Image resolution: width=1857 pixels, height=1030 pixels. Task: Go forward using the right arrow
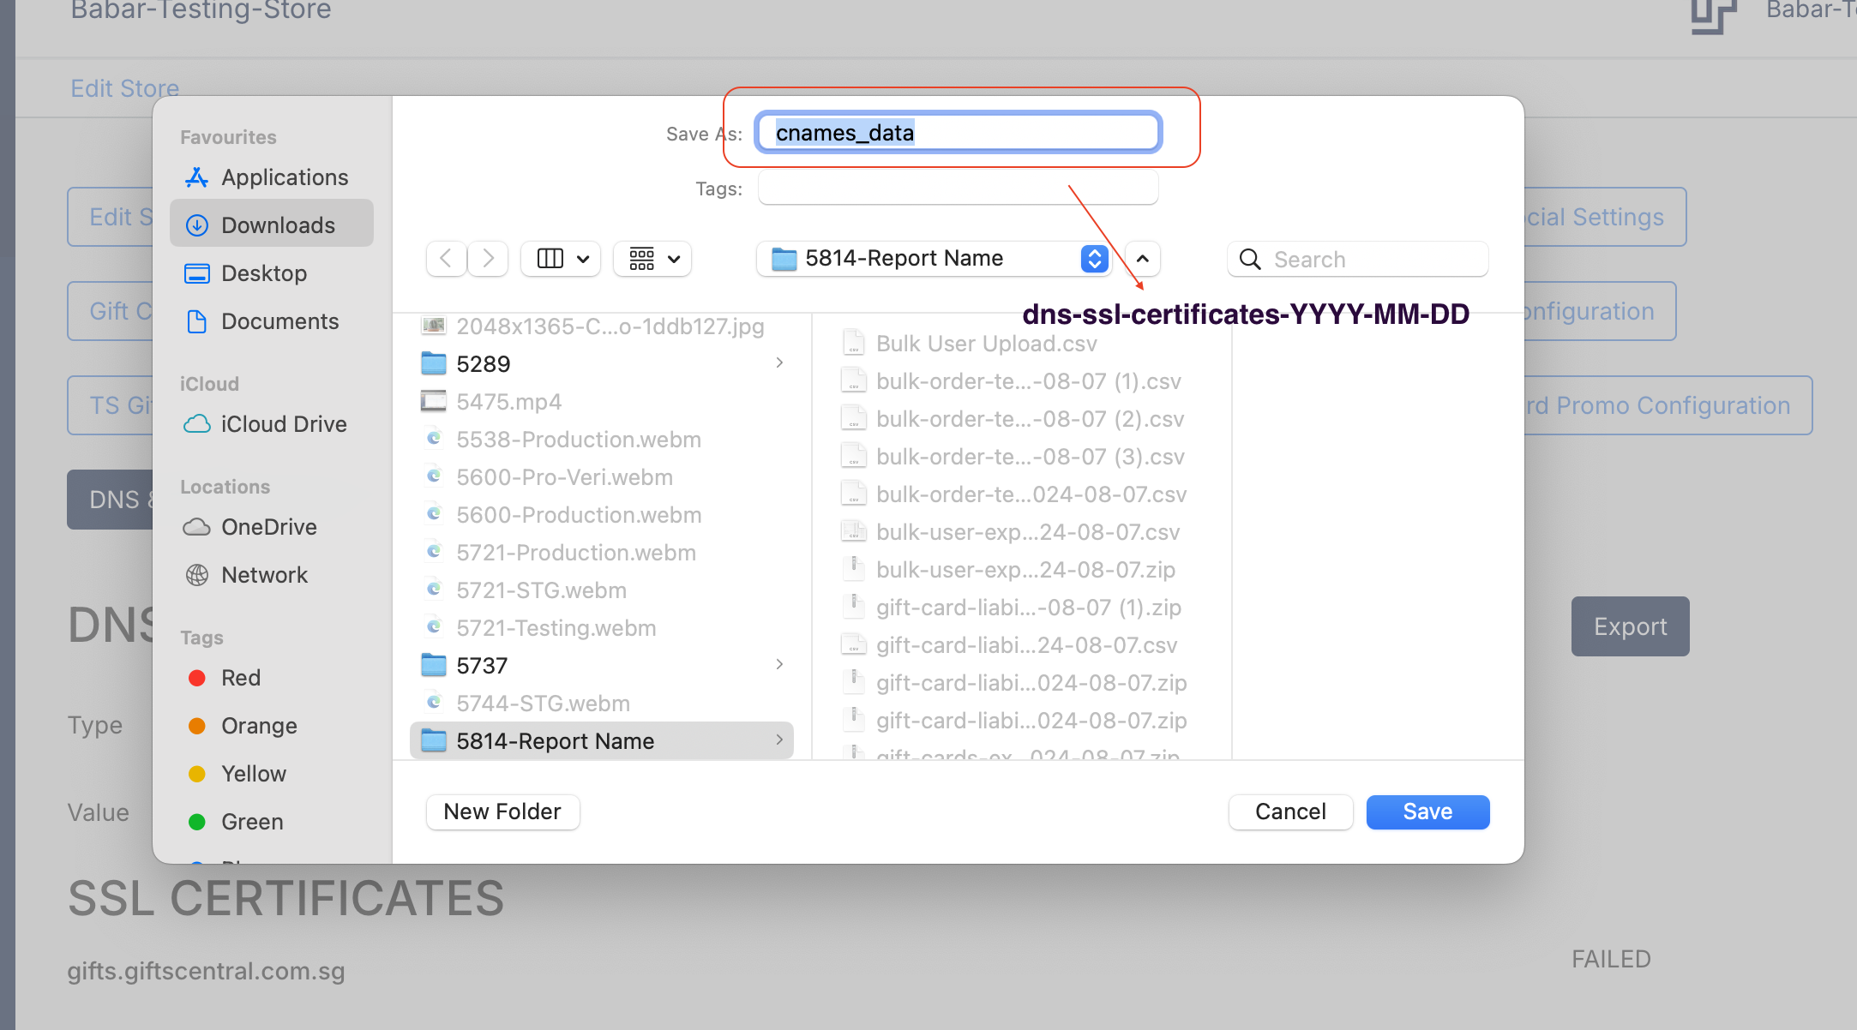(489, 259)
